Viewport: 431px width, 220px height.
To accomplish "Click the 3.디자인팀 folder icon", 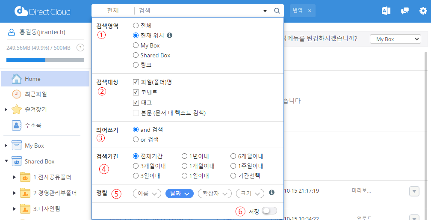I will pos(25,209).
